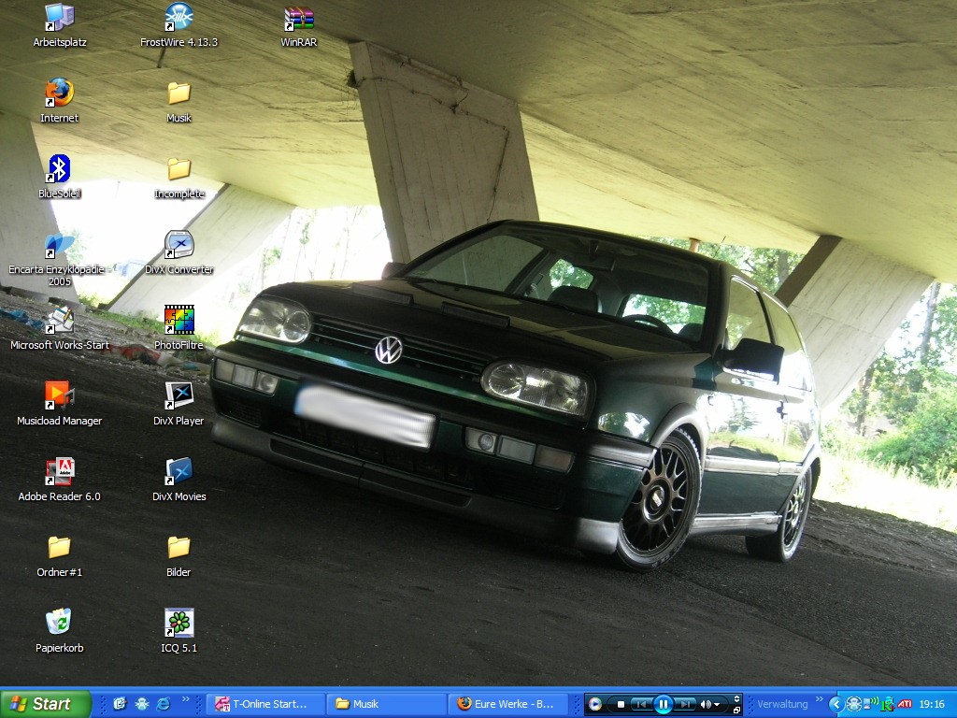Open the Verwaltung toolbar
Image resolution: width=957 pixels, height=718 pixels.
(782, 704)
